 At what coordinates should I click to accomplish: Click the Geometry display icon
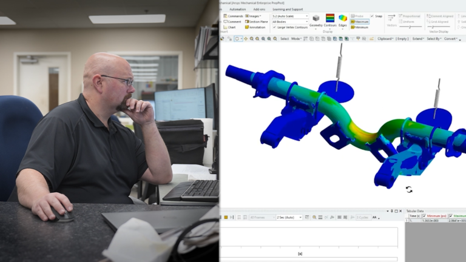click(x=316, y=20)
